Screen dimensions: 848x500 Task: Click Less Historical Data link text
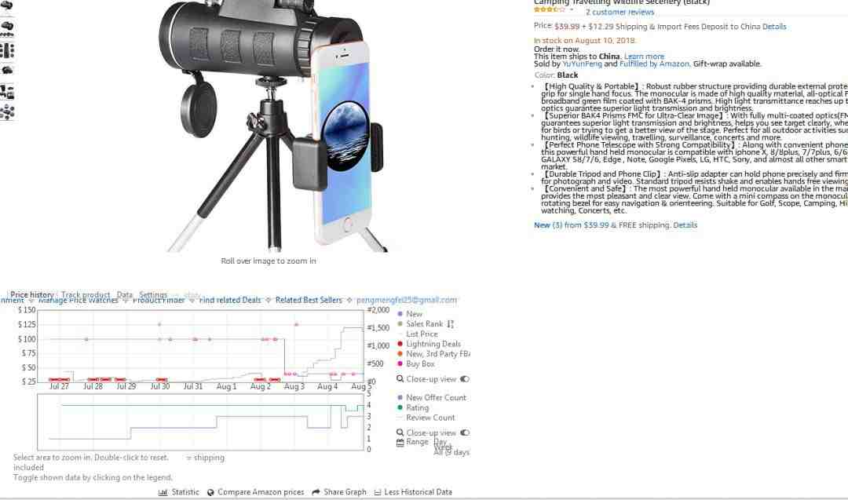pos(418,492)
